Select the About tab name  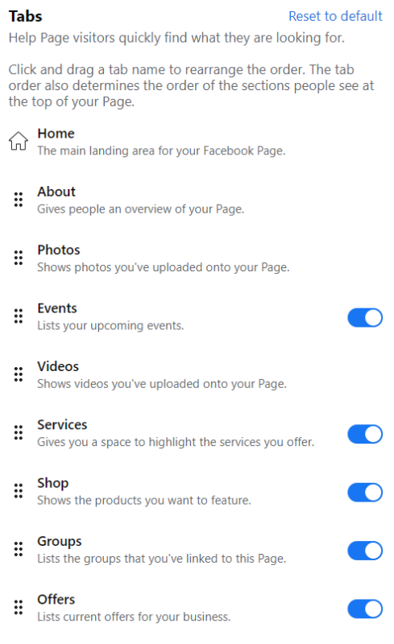[56, 192]
